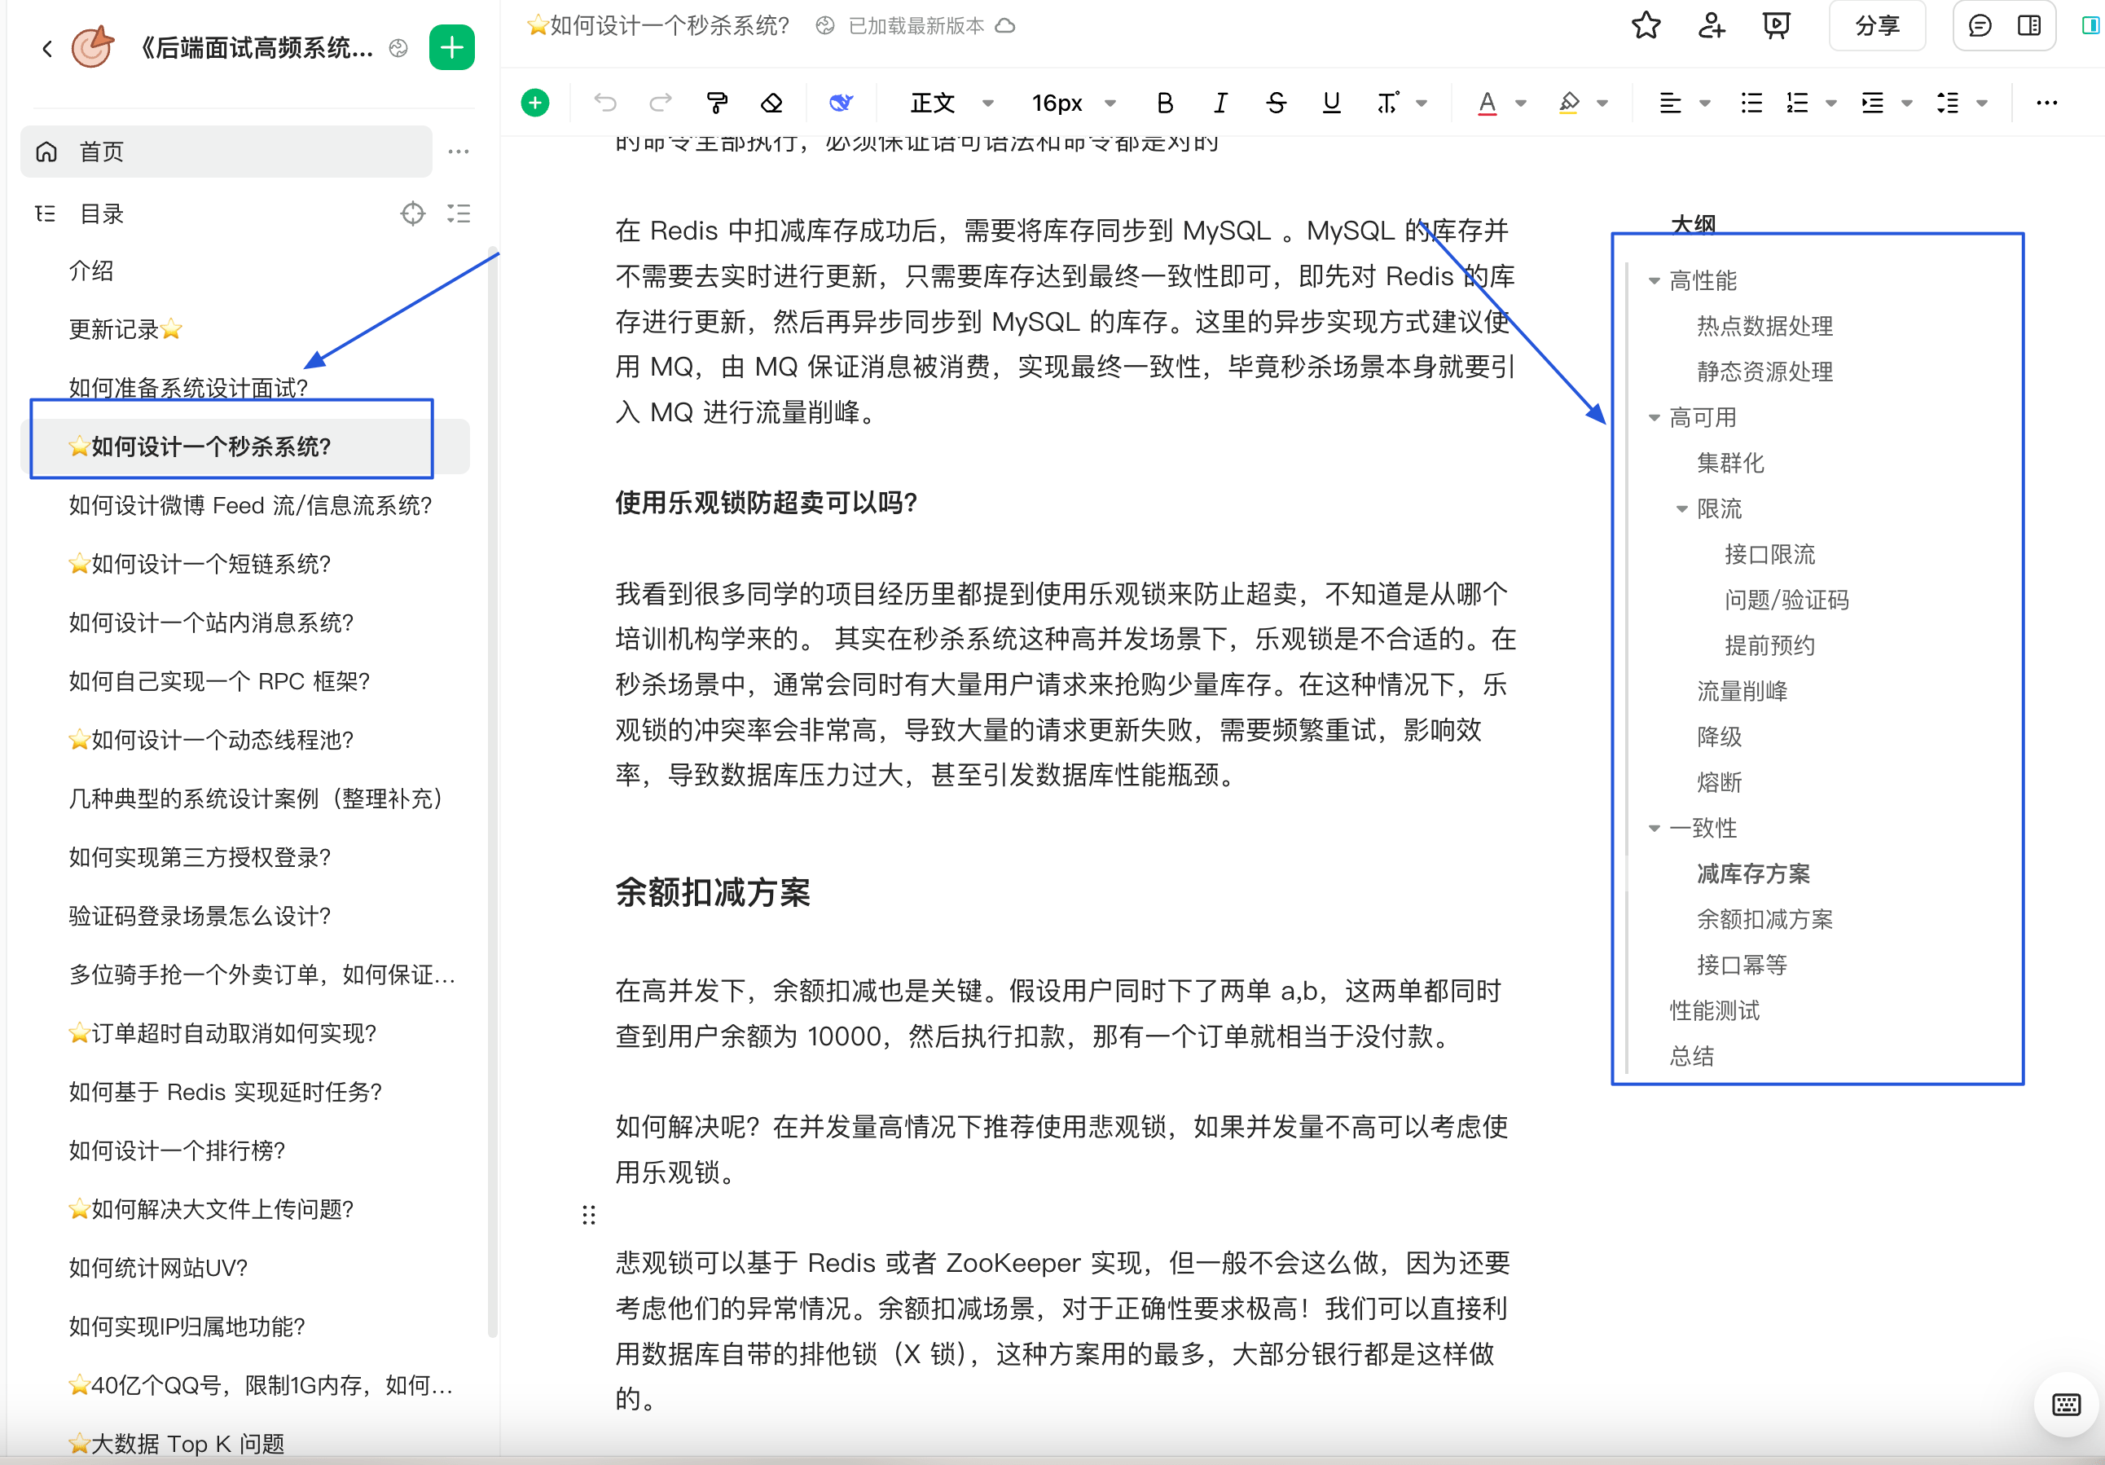Apply the highlight background color
The image size is (2105, 1465).
[x=1569, y=103]
